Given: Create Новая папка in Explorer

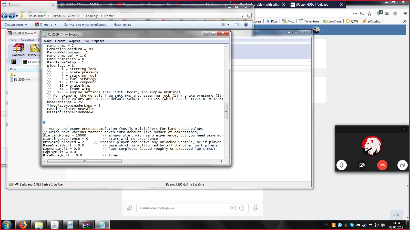Looking at the screenshot, I should [x=122, y=25].
